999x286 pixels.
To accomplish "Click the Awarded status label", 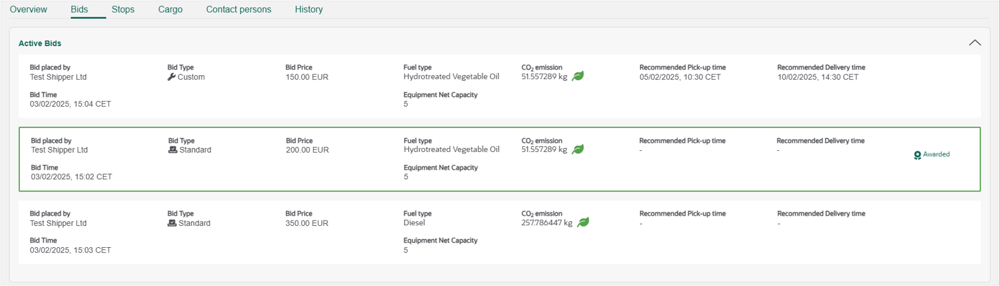I will [x=936, y=155].
